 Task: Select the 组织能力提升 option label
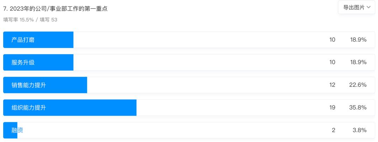tap(29, 108)
